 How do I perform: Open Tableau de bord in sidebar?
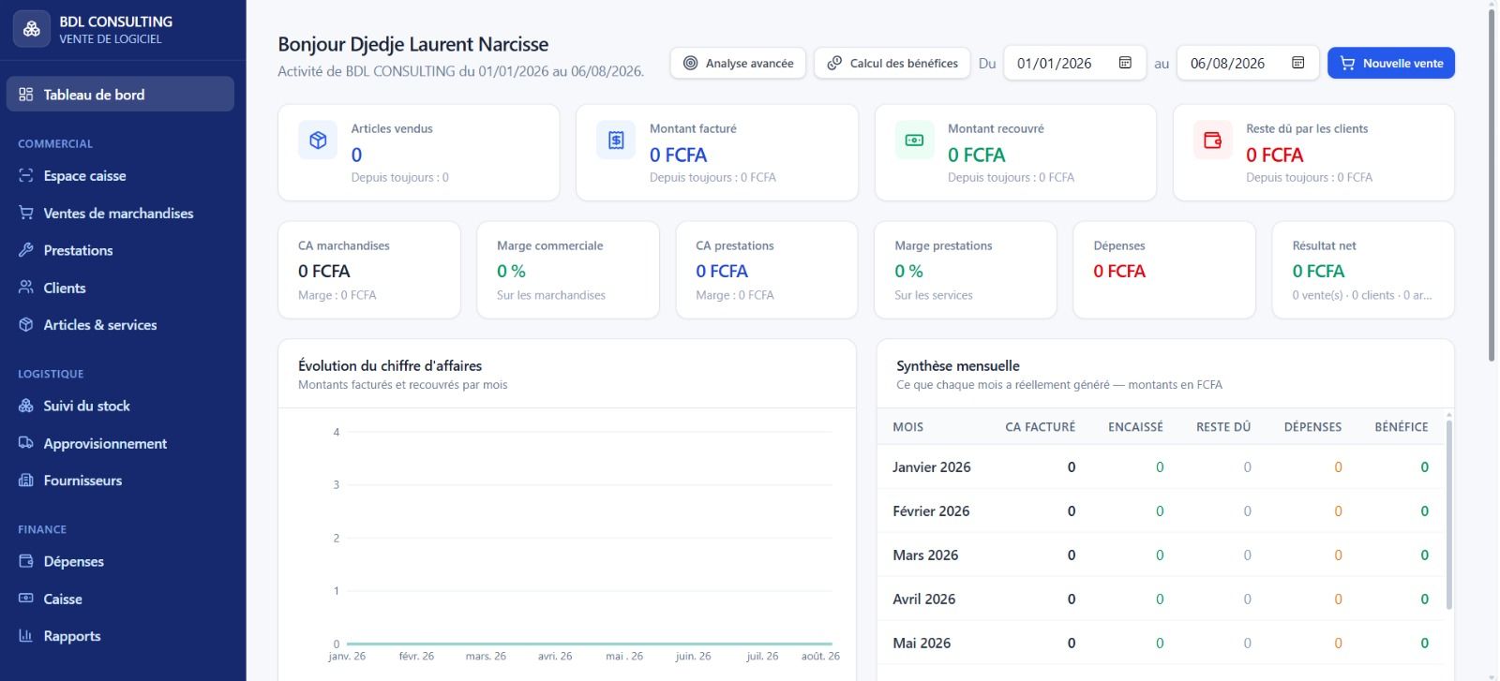click(120, 95)
